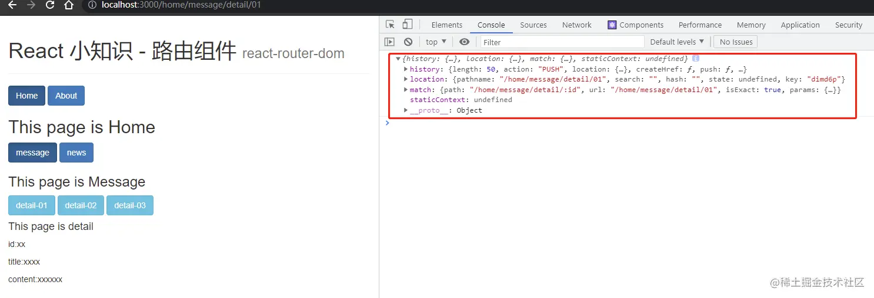Viewport: 874px width, 298px height.
Task: Toggle the device toolbar icon
Action: point(408,25)
